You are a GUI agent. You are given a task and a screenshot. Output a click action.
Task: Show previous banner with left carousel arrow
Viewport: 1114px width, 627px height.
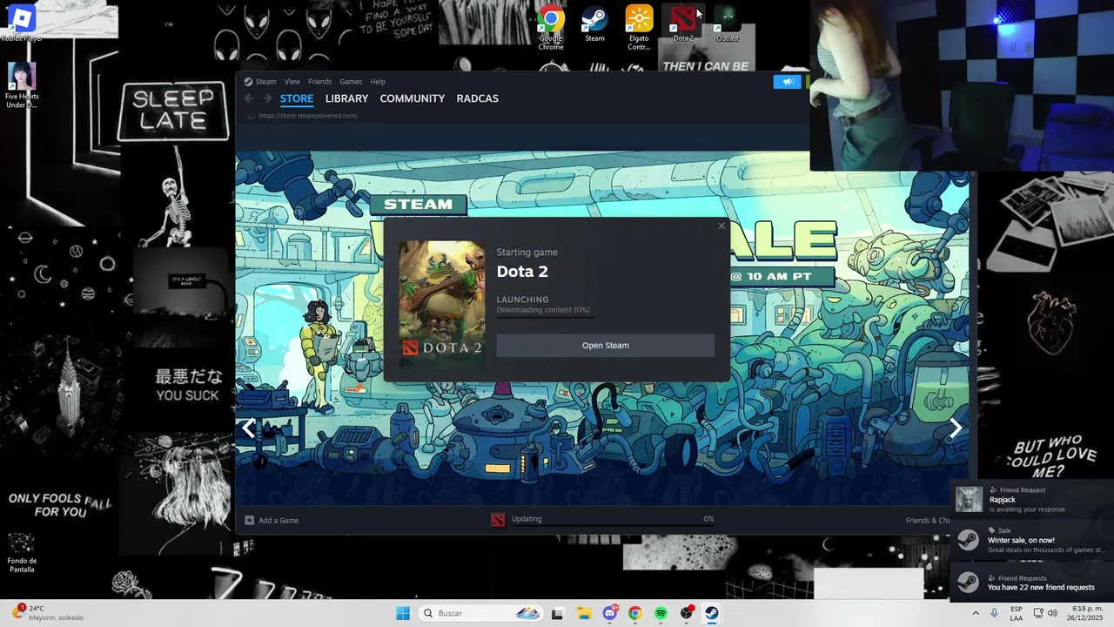click(249, 428)
